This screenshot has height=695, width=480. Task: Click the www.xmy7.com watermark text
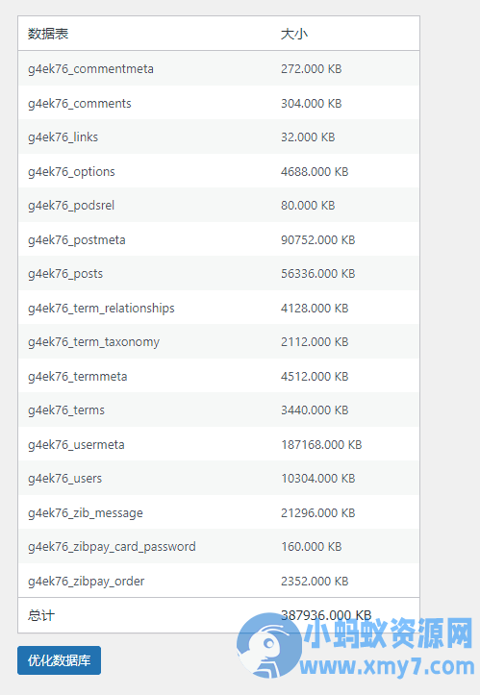point(387,666)
